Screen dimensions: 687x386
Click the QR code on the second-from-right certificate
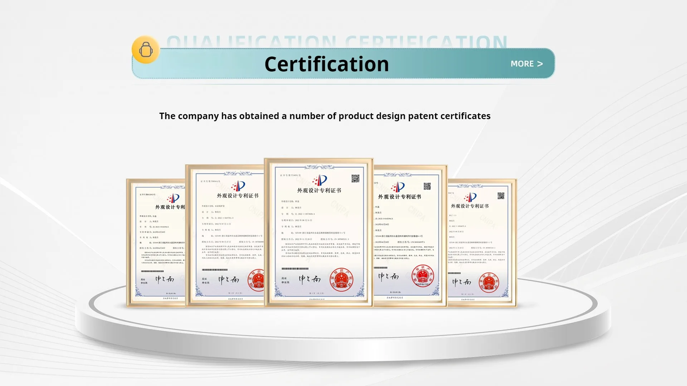427,186
